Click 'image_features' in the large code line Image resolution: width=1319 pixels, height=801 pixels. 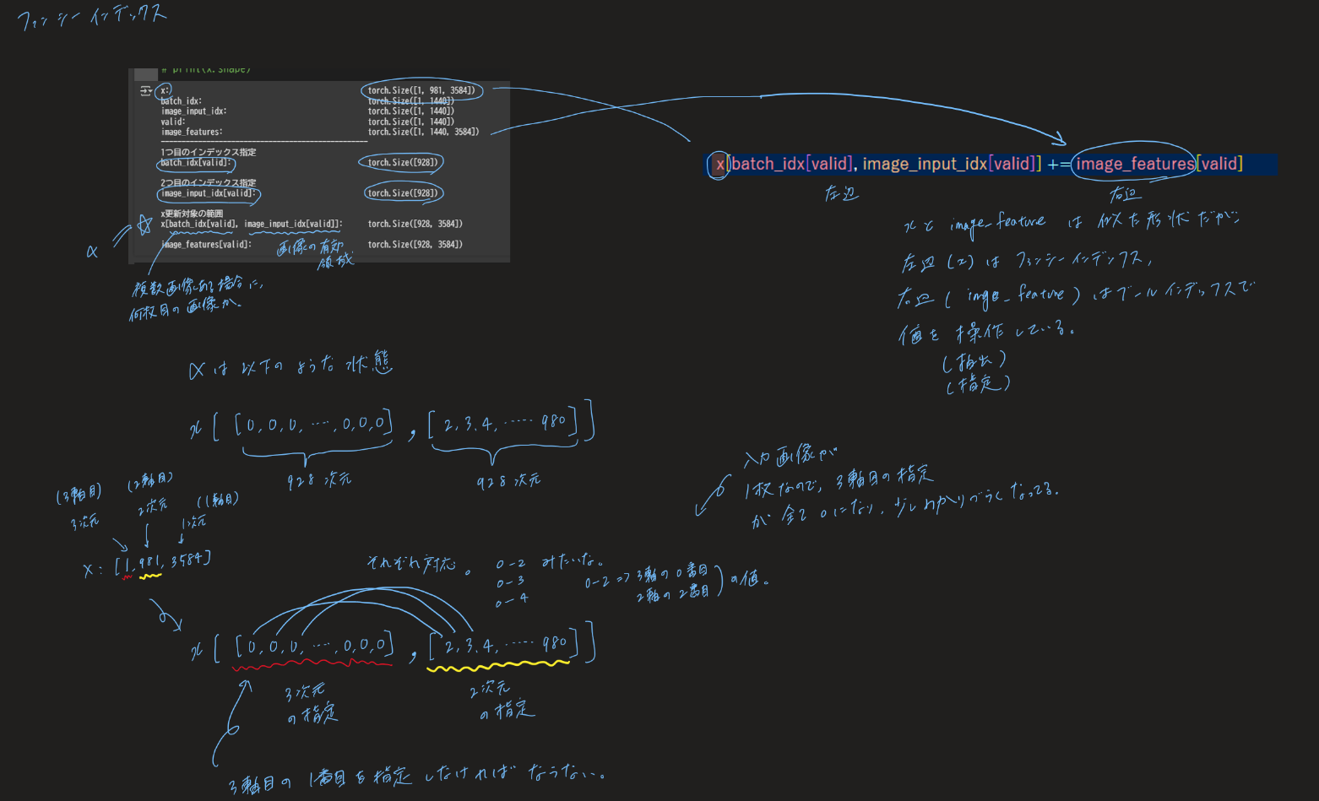coord(1136,164)
